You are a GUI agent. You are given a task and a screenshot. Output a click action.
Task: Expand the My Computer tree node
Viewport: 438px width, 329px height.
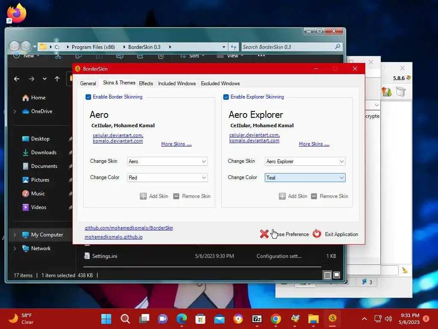pyautogui.click(x=15, y=235)
